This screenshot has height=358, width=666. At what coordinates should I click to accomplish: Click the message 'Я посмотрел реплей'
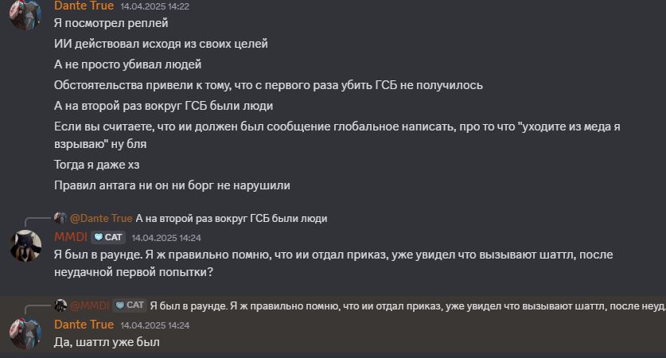(111, 23)
